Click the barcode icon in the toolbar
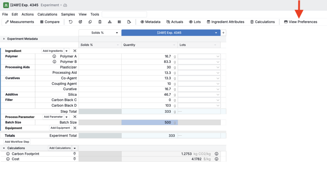Image resolution: width=327 pixels, height=170 pixels. click(x=119, y=22)
